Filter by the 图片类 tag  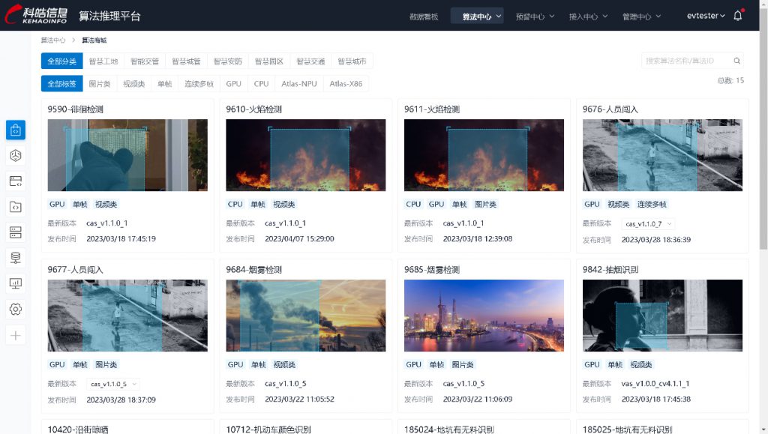coord(100,84)
